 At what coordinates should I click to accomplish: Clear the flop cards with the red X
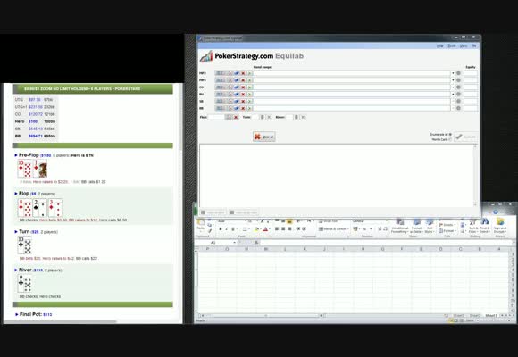coord(236,117)
